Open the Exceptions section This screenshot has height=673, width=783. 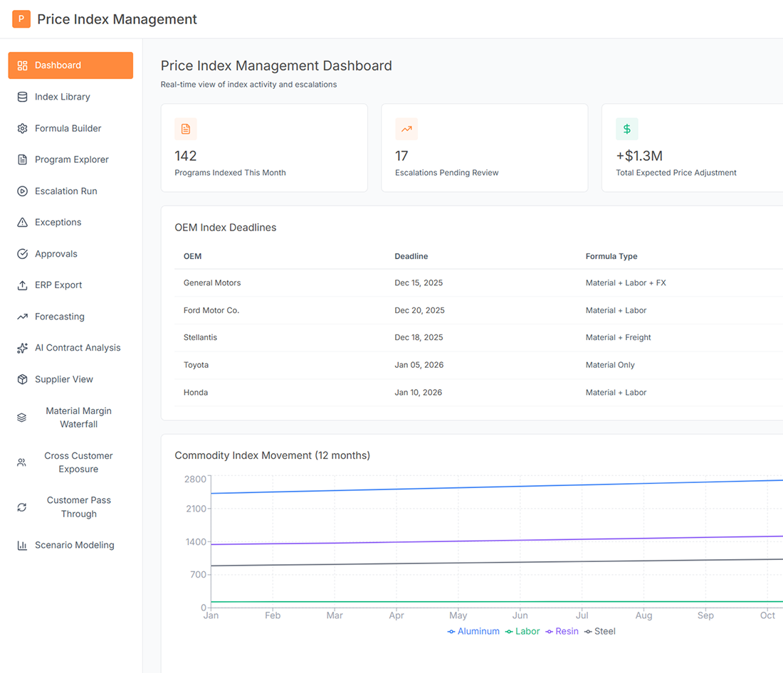click(70, 222)
